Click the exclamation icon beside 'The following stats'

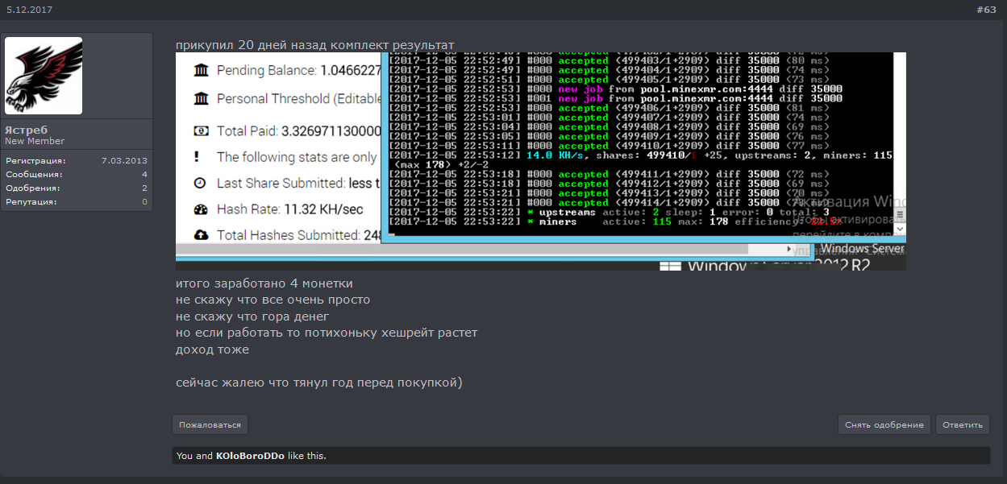click(197, 157)
